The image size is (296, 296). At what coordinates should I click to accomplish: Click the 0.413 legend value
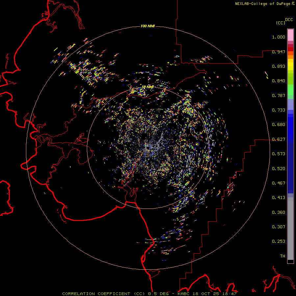click(x=279, y=198)
